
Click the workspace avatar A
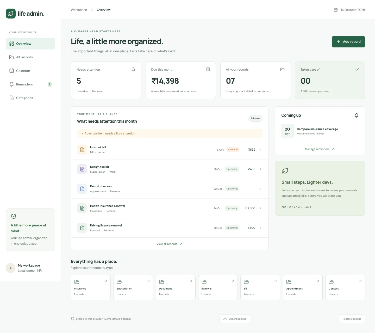tap(10, 268)
